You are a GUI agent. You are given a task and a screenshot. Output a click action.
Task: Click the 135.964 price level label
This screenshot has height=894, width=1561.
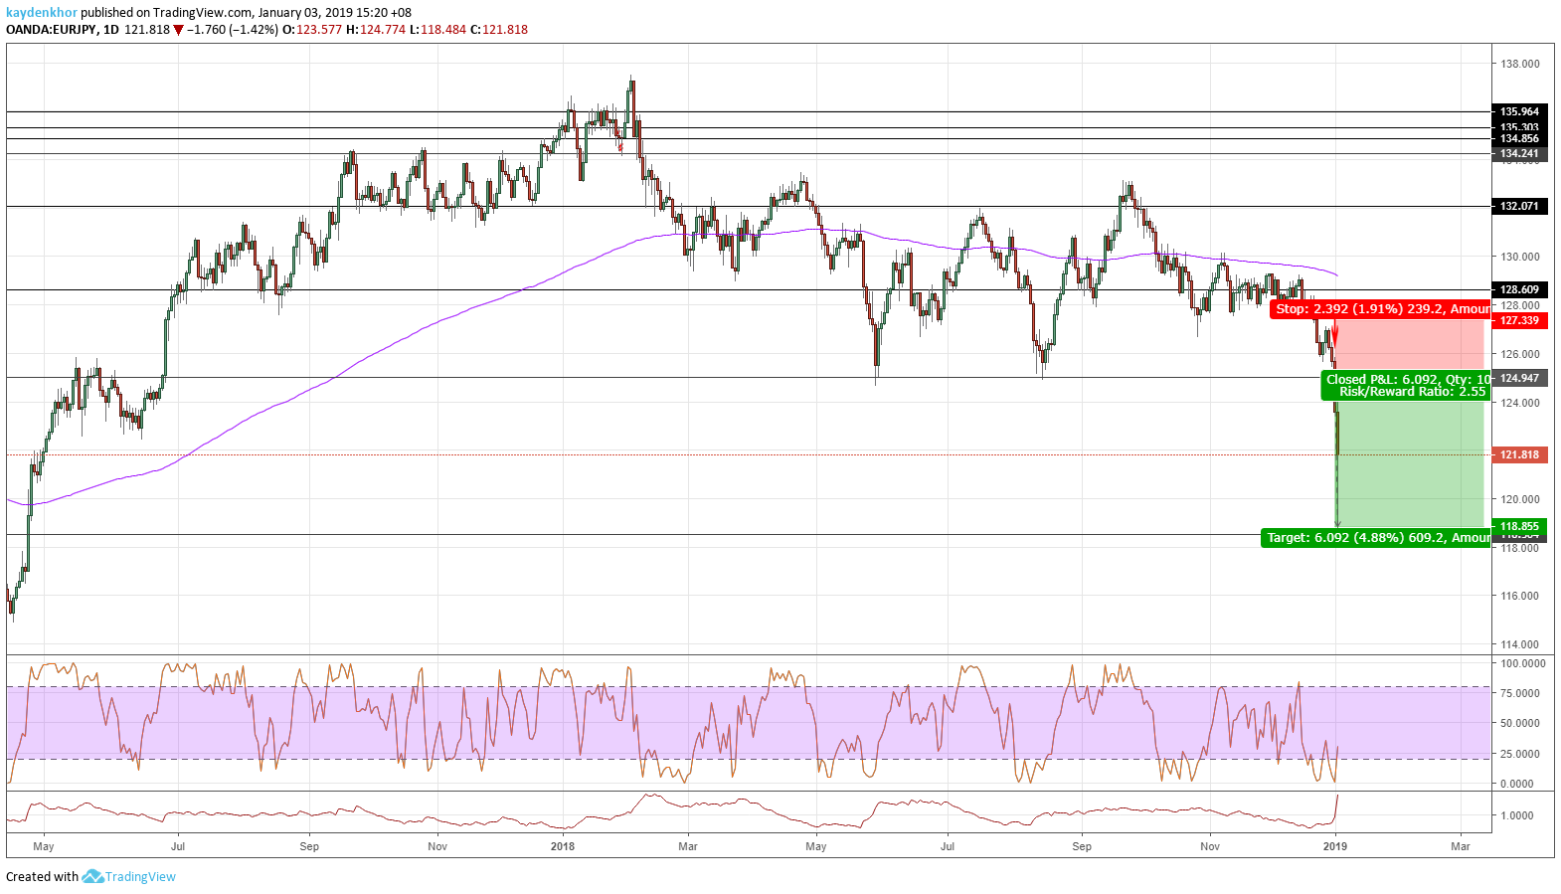[x=1519, y=111]
